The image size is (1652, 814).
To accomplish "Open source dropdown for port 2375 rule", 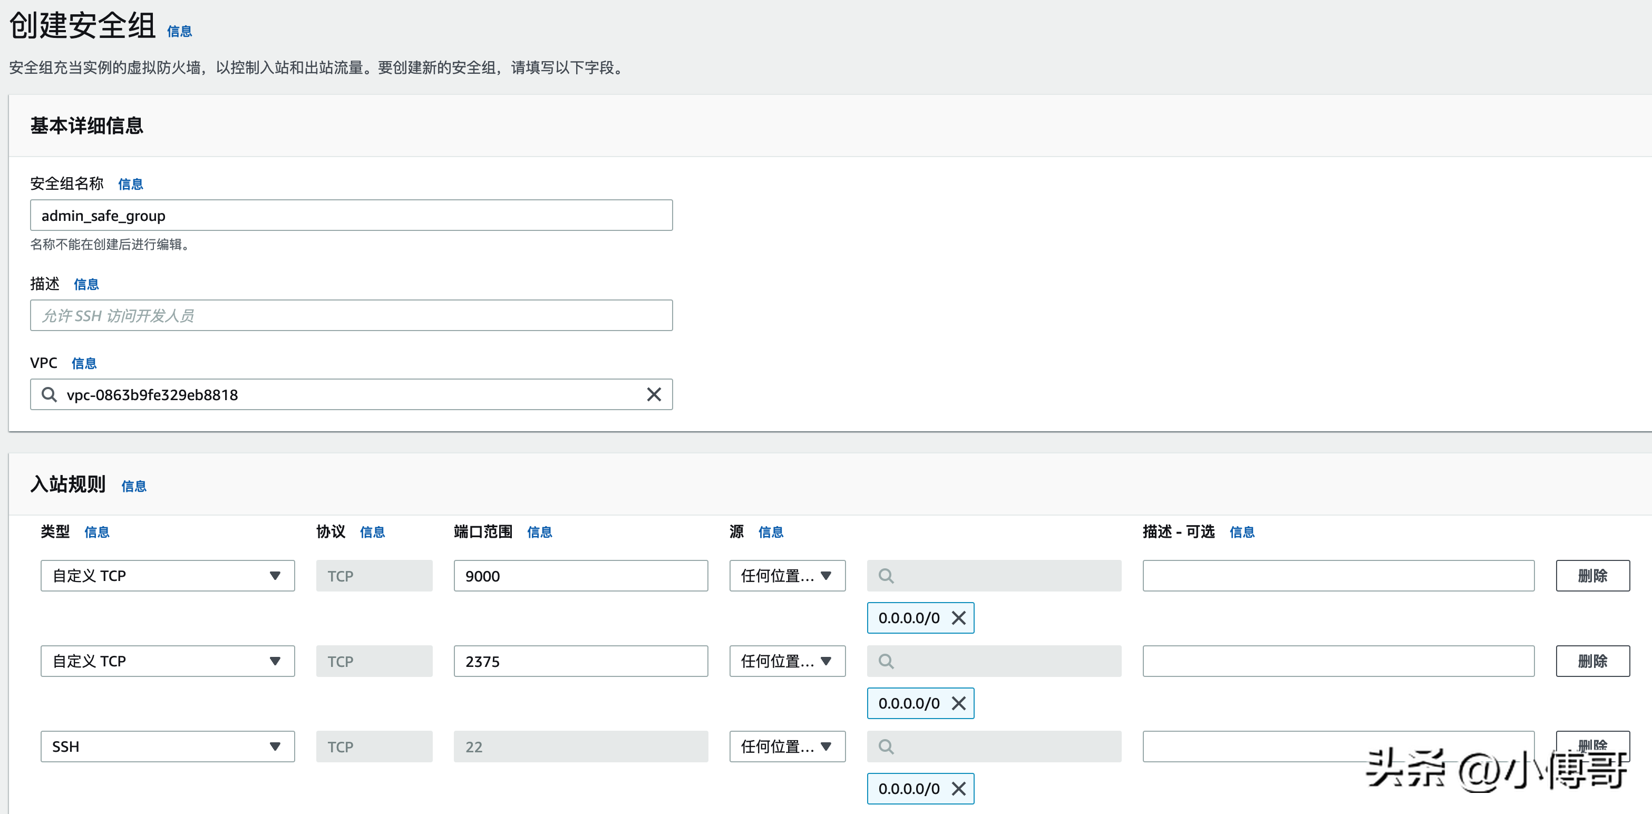I will [787, 661].
